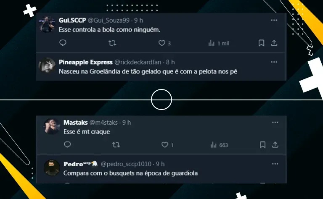View analytics showing 1 mil views
Image resolution: width=323 pixels, height=199 pixels.
coord(212,43)
